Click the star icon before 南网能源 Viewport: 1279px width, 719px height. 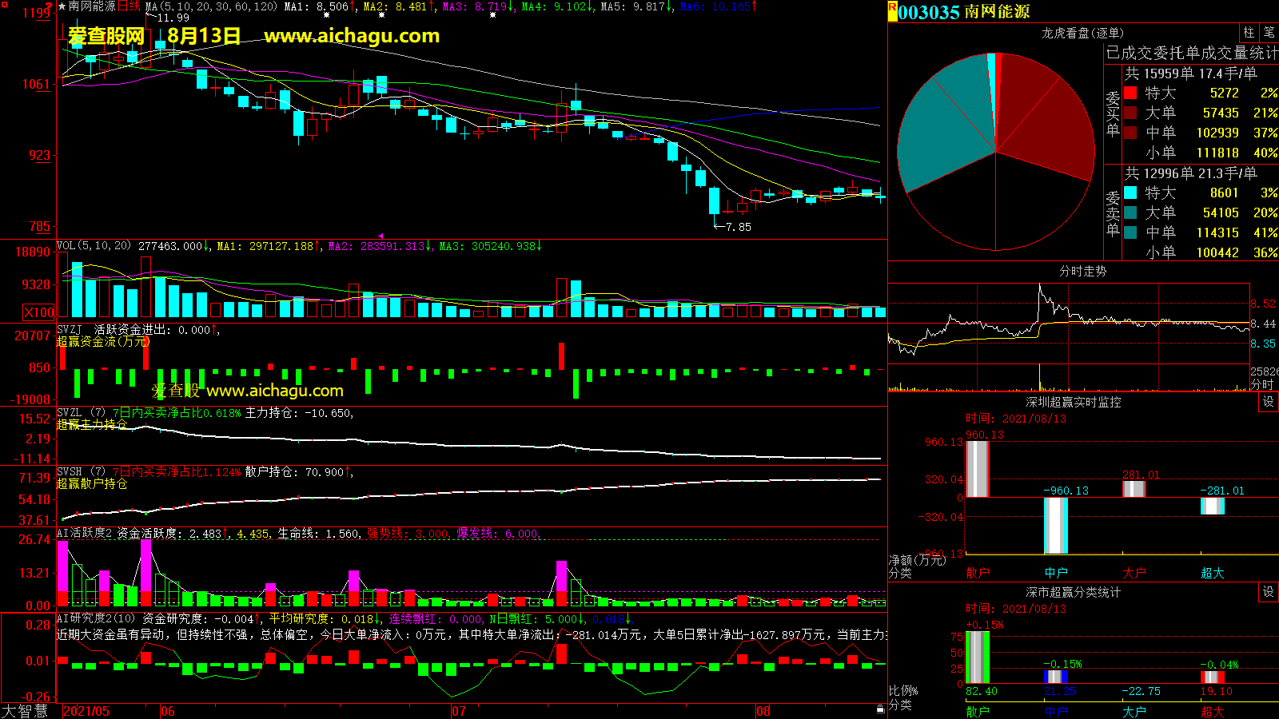pos(62,6)
